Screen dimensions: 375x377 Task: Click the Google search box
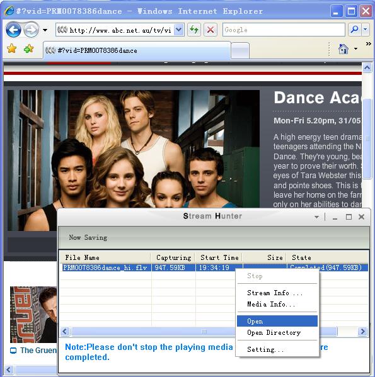[284, 30]
